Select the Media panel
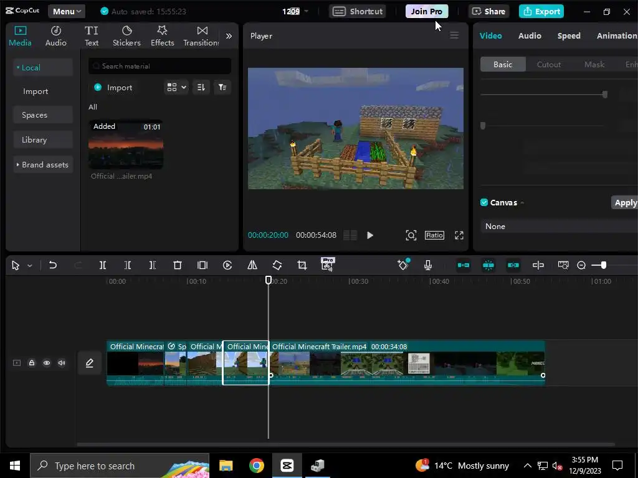The height and width of the screenshot is (478, 638). [x=20, y=35]
